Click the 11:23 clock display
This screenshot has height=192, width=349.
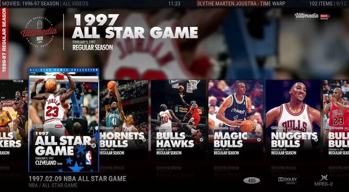click(174, 3)
